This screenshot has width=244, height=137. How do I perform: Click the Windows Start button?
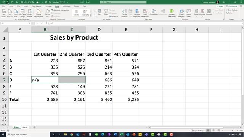[3, 134]
